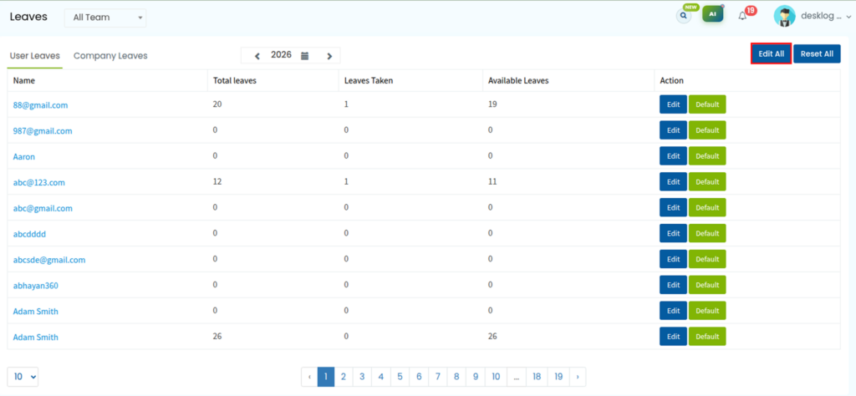Viewport: 856px width, 396px height.
Task: Open the All Team dropdown
Action: click(x=105, y=18)
